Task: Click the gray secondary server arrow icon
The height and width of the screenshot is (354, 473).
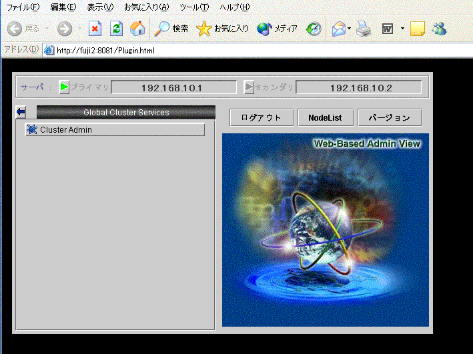Action: point(249,87)
